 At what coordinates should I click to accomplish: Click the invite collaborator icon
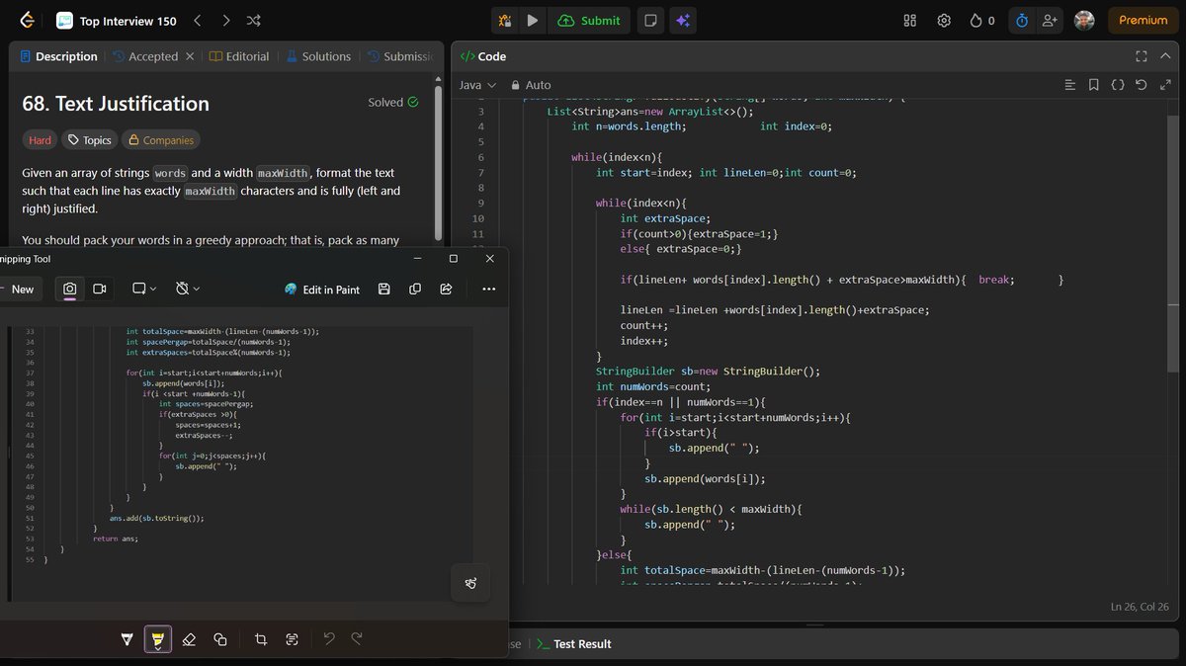pyautogui.click(x=1050, y=20)
